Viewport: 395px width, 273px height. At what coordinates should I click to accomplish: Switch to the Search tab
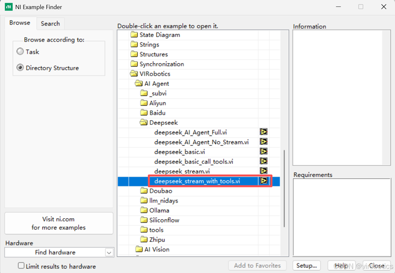coord(50,23)
